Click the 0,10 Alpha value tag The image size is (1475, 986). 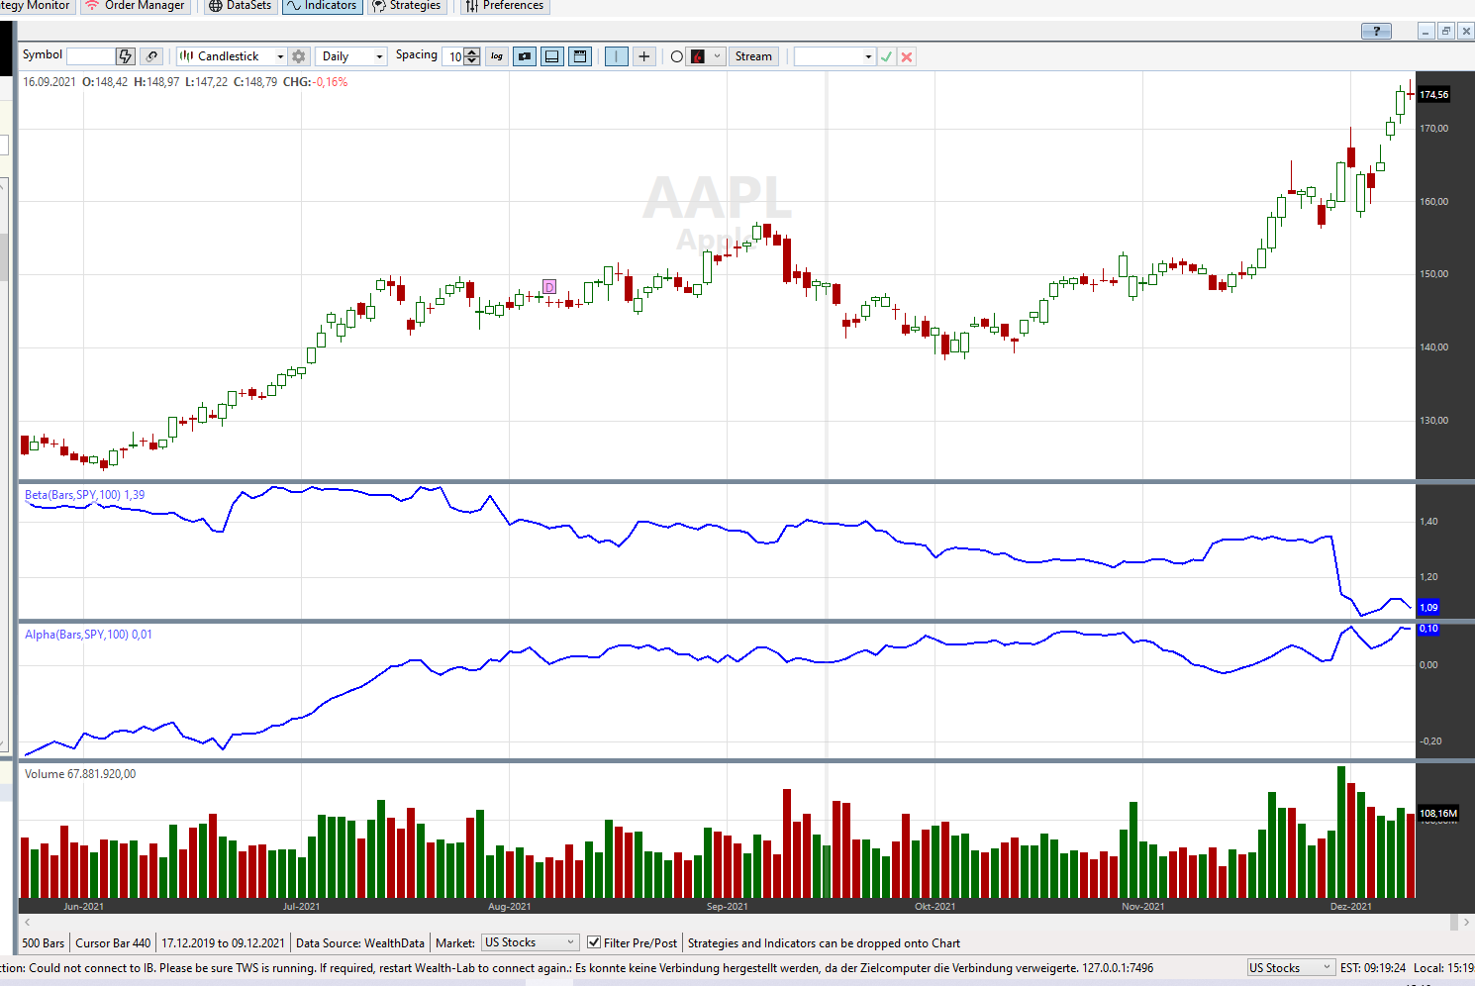1428,629
